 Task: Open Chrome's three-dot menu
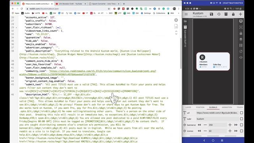(x=179, y=9)
